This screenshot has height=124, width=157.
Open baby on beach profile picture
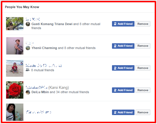15,68
